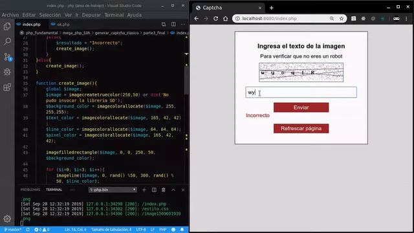The image size is (414, 233).
Task: Click the captcha image
Action: 301,72
